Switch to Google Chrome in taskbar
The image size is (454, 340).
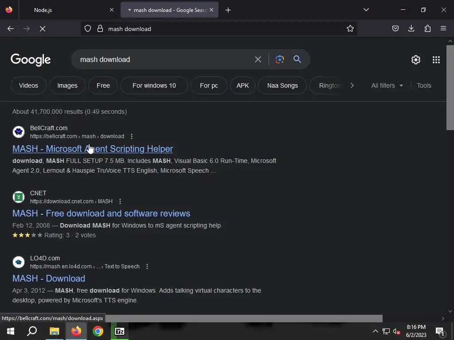(98, 331)
